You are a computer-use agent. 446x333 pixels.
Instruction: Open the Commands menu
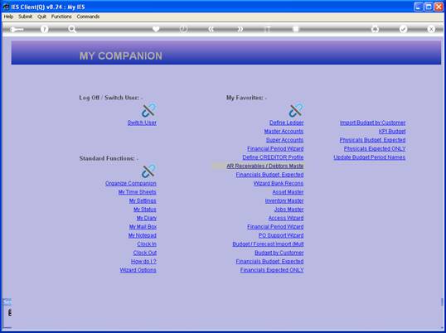pos(88,17)
